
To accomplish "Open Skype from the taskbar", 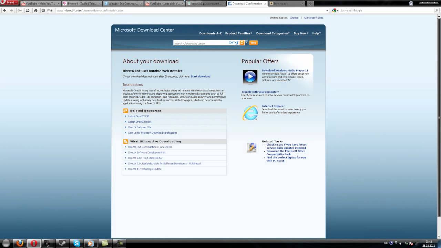I will click(x=76, y=243).
